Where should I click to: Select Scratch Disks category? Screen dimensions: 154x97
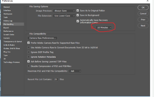coord(9,35)
